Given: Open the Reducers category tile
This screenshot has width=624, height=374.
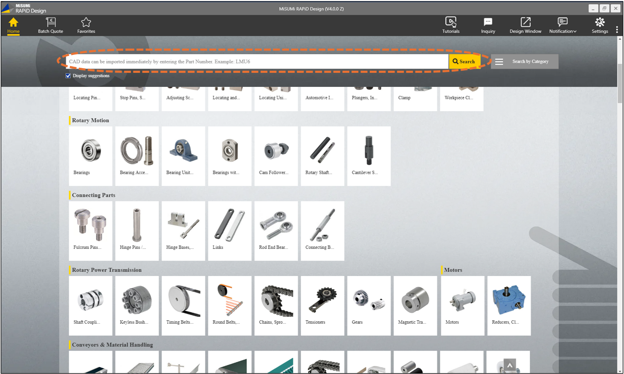Looking at the screenshot, I should pyautogui.click(x=509, y=305).
